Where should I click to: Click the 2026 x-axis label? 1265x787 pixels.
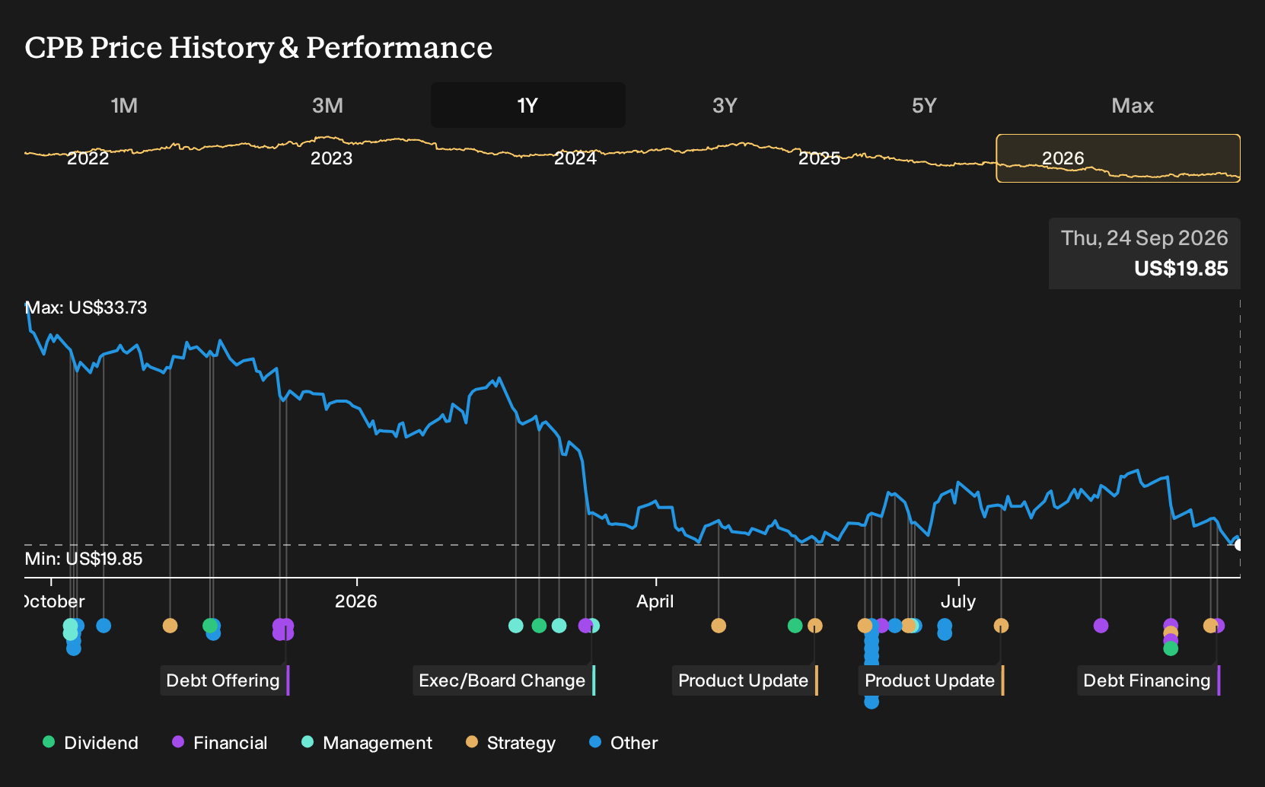click(356, 601)
